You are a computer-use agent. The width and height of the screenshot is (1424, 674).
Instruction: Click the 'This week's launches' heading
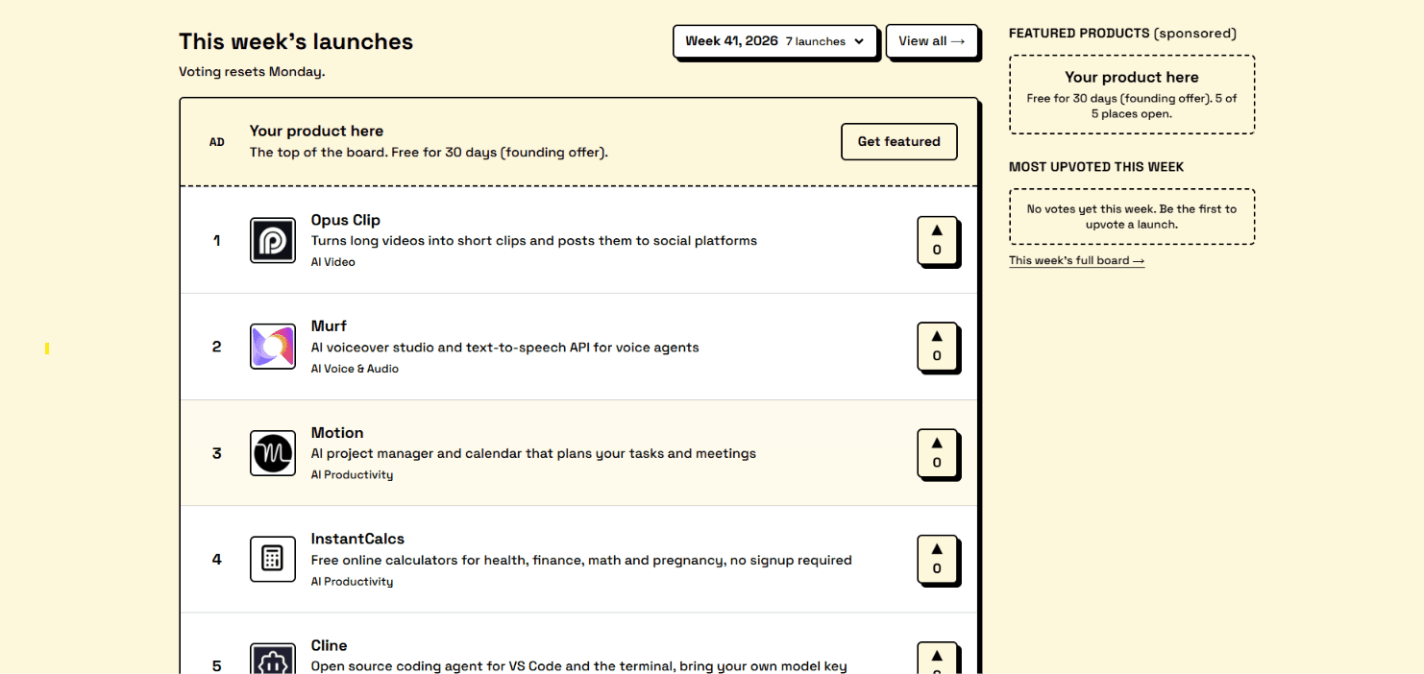pos(296,41)
